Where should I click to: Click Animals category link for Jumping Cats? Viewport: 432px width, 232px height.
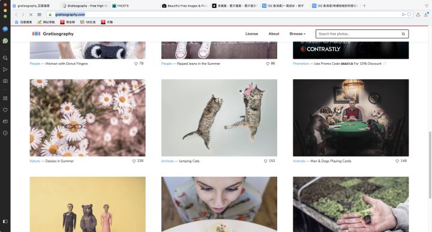pos(167,161)
